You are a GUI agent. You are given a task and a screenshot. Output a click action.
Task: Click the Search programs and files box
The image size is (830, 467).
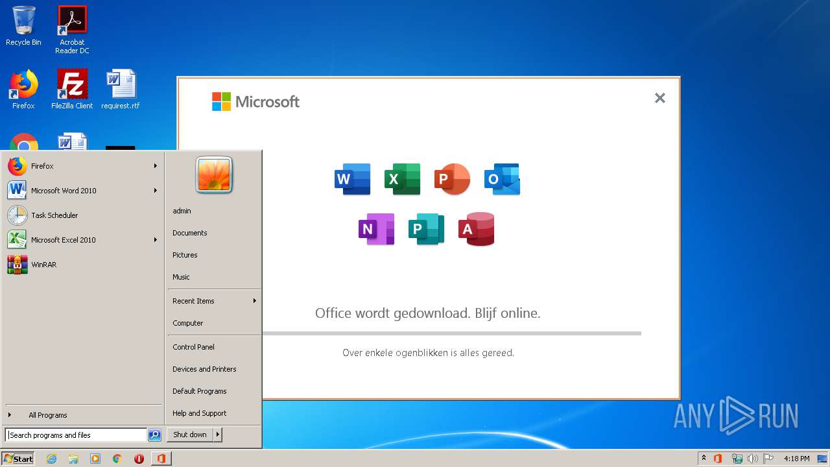[x=76, y=435]
